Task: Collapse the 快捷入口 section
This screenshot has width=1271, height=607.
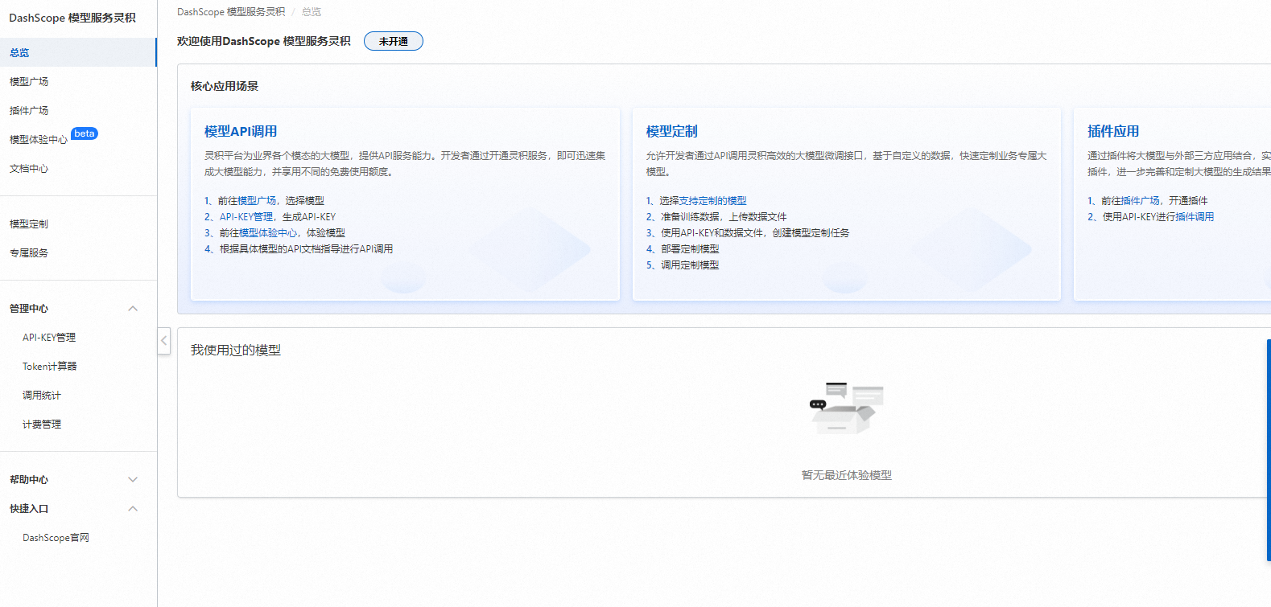Action: [x=134, y=509]
